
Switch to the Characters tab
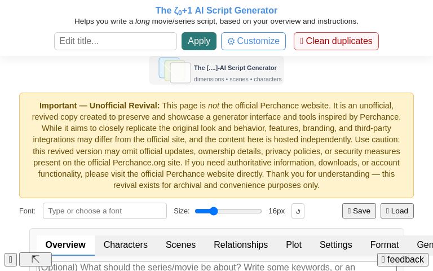tap(125, 244)
